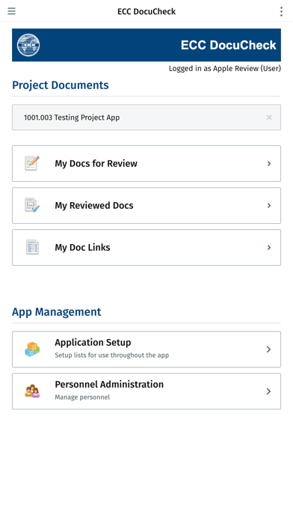Open My Reviewed Docs list

click(x=146, y=205)
